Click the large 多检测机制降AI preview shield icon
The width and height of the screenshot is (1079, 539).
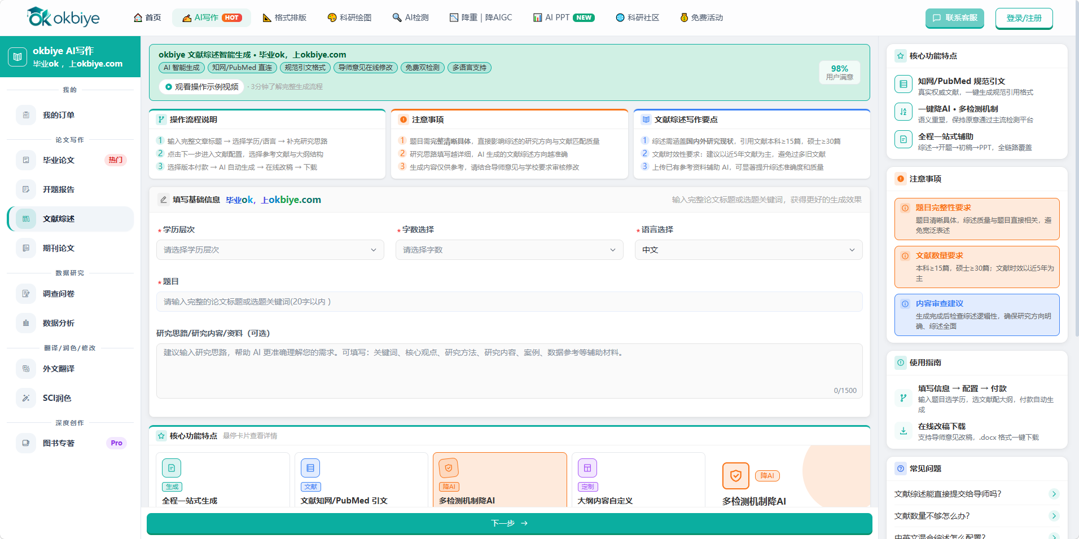736,476
